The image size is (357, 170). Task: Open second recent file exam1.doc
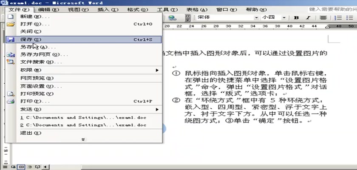83,125
